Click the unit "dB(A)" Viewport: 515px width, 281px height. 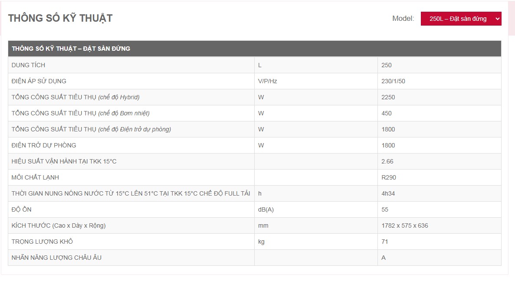[x=266, y=209]
